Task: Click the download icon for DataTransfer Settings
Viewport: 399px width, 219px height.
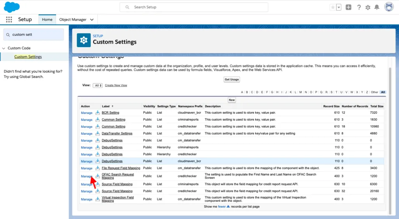Action: click(x=97, y=133)
